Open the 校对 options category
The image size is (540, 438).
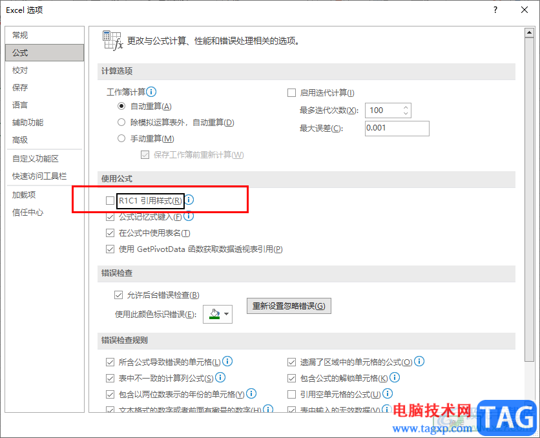[x=45, y=70]
